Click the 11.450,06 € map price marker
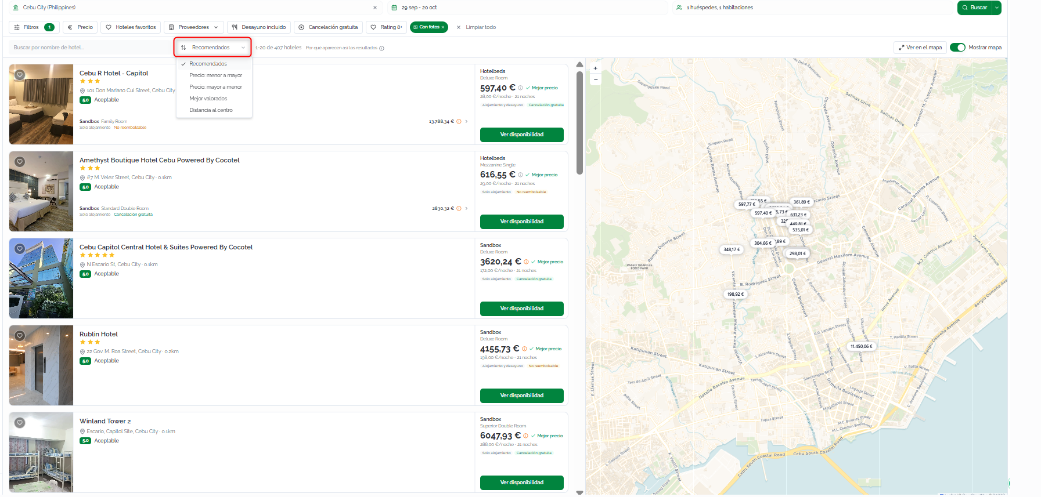 click(x=862, y=346)
